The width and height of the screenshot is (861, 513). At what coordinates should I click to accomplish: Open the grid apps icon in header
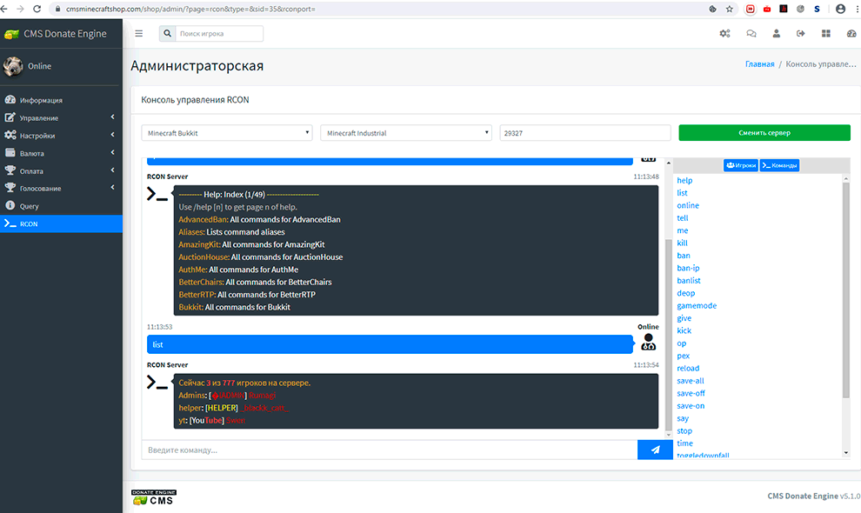tap(825, 34)
